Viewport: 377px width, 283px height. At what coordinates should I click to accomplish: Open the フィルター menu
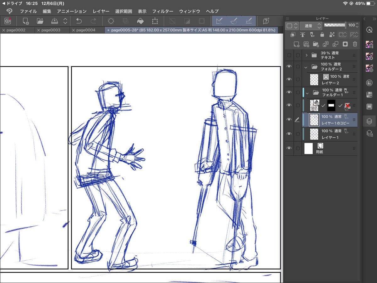click(x=163, y=11)
